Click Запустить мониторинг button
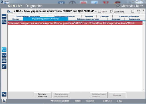The image size is (146, 104). pyautogui.click(x=42, y=95)
